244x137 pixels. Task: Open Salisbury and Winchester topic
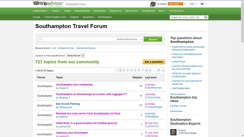[x=72, y=133]
